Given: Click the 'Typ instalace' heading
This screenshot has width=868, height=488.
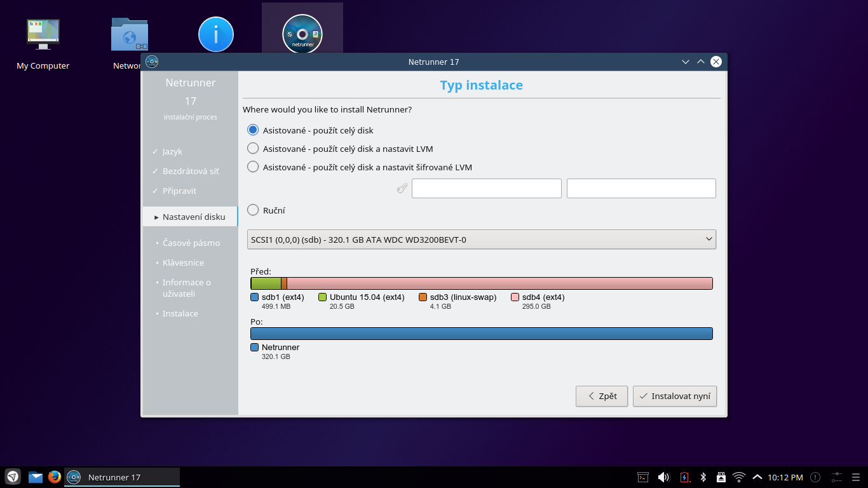Looking at the screenshot, I should 482,85.
